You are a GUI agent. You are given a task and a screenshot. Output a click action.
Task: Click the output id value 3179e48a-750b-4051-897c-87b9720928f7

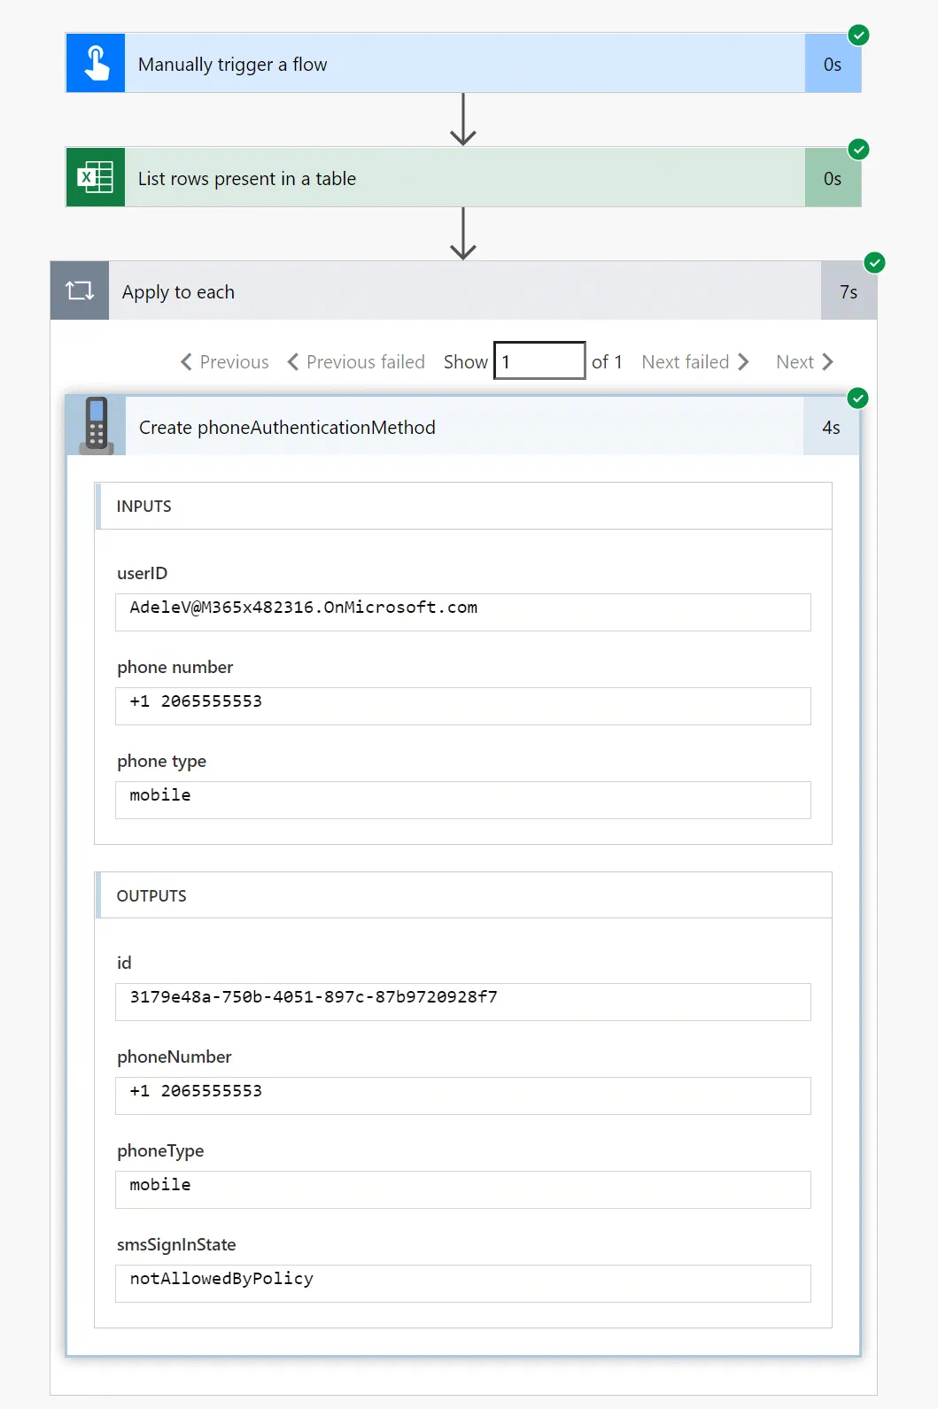tap(463, 1002)
